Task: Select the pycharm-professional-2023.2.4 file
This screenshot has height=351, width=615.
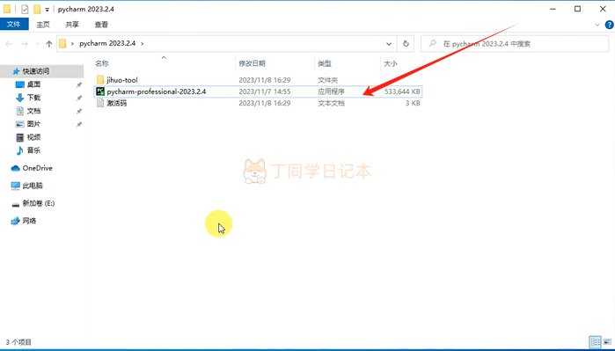Action: click(156, 91)
